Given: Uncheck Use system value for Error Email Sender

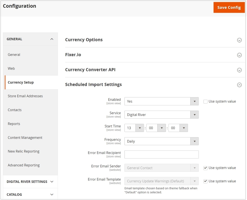Looking at the screenshot, I should pyautogui.click(x=205, y=168).
